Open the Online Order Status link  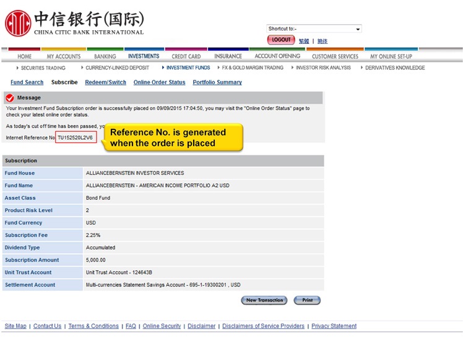pyautogui.click(x=159, y=82)
